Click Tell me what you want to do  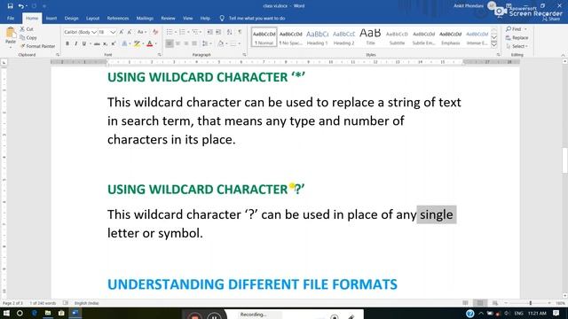256,18
